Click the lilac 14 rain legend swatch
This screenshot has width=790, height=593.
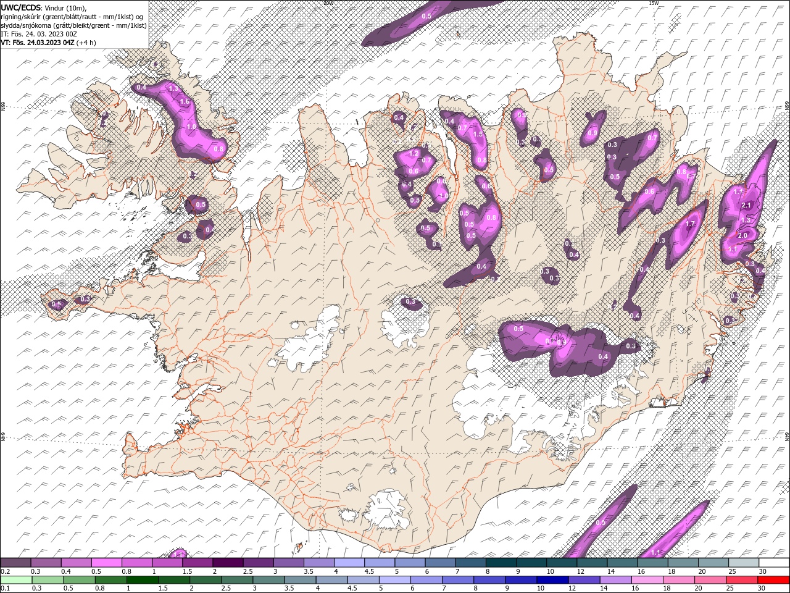pyautogui.click(x=616, y=580)
